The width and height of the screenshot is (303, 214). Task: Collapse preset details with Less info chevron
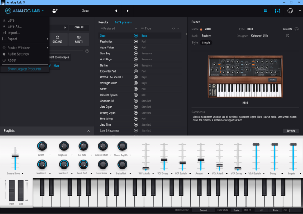[297, 29]
